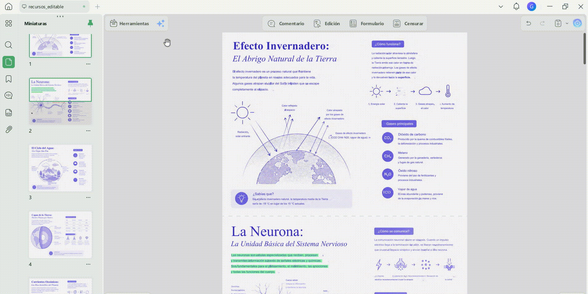Click the heading "La Neurona:"

click(267, 231)
